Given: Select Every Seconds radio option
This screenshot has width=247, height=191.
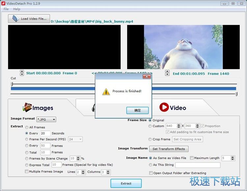Looking at the screenshot, I should click(x=27, y=133).
